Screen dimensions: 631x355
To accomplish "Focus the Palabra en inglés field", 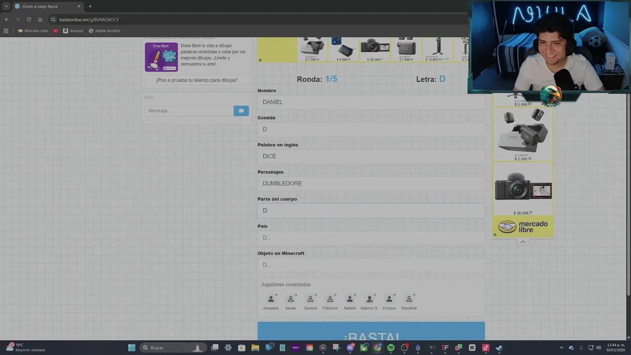I will (x=371, y=156).
